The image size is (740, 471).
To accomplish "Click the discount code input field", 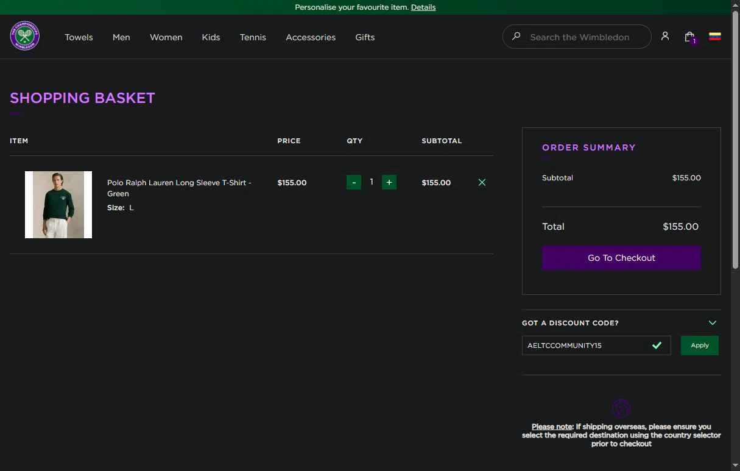I will tap(596, 345).
